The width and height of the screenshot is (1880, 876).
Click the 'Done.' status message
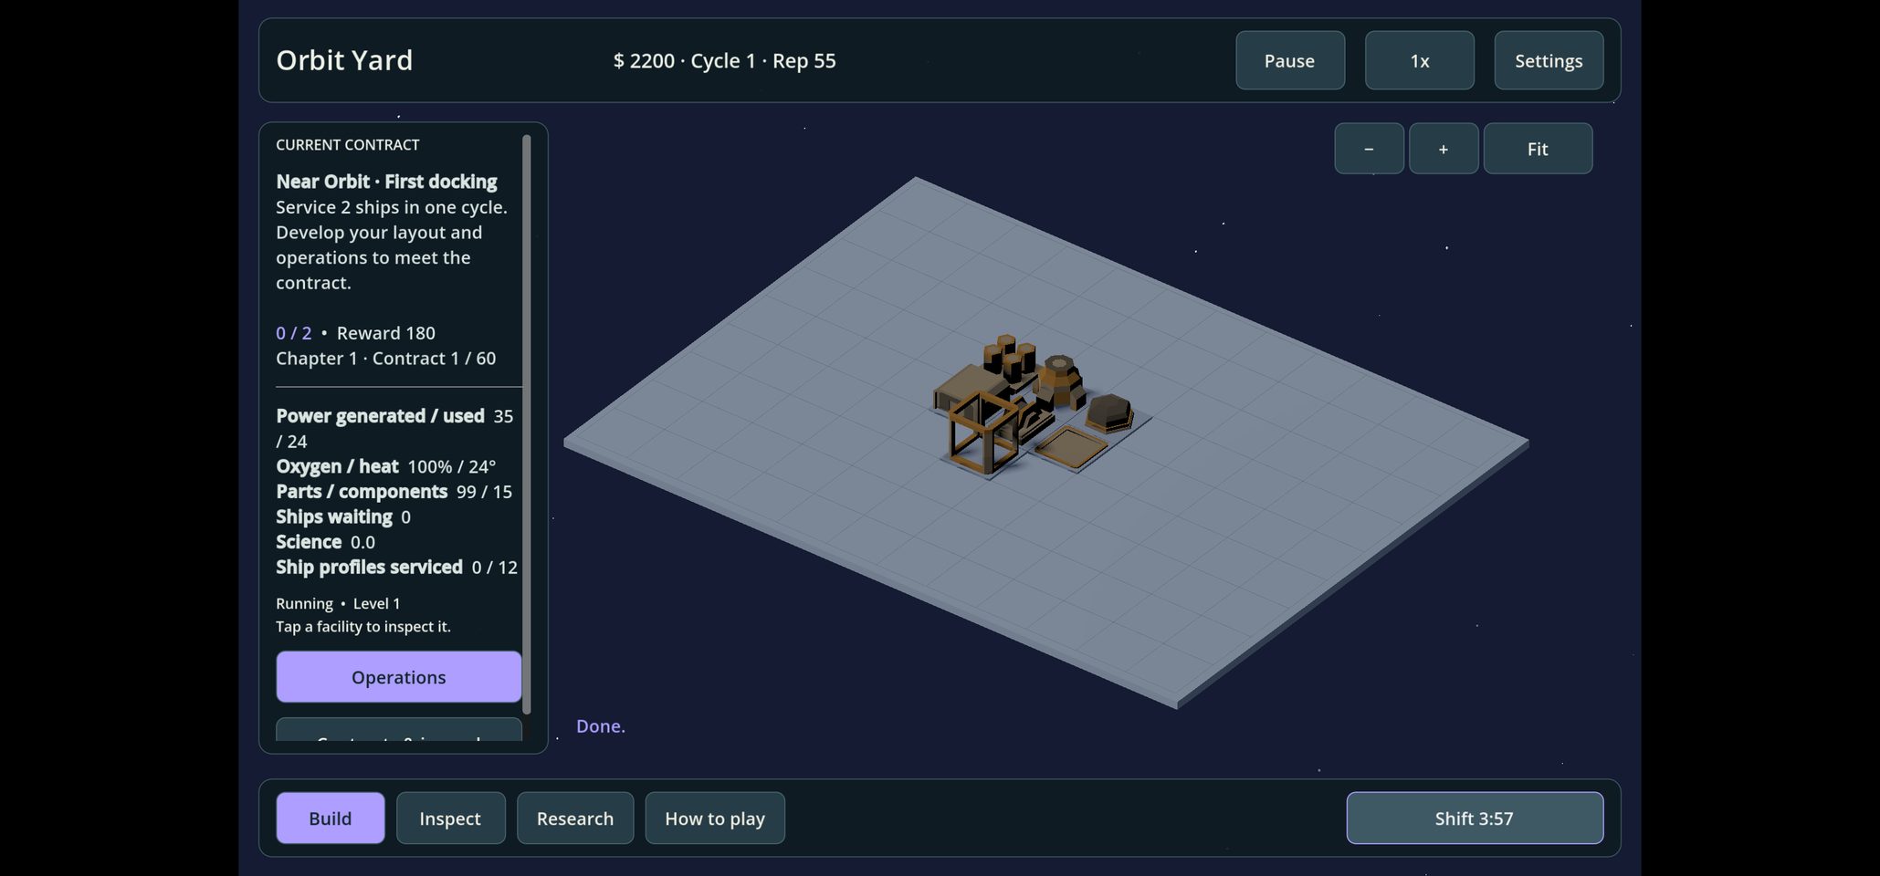click(601, 726)
